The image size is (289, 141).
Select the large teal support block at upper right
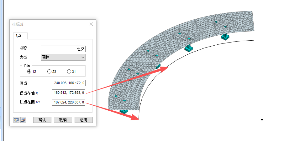(x=224, y=37)
